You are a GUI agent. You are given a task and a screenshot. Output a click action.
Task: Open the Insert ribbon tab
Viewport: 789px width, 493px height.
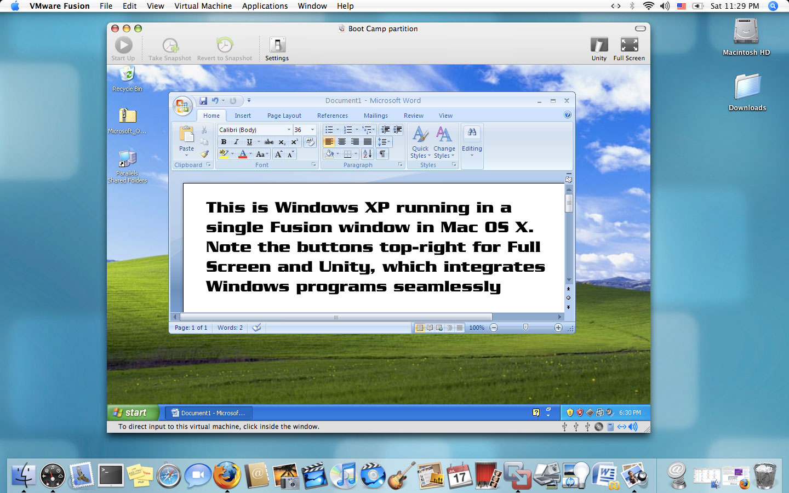(243, 116)
